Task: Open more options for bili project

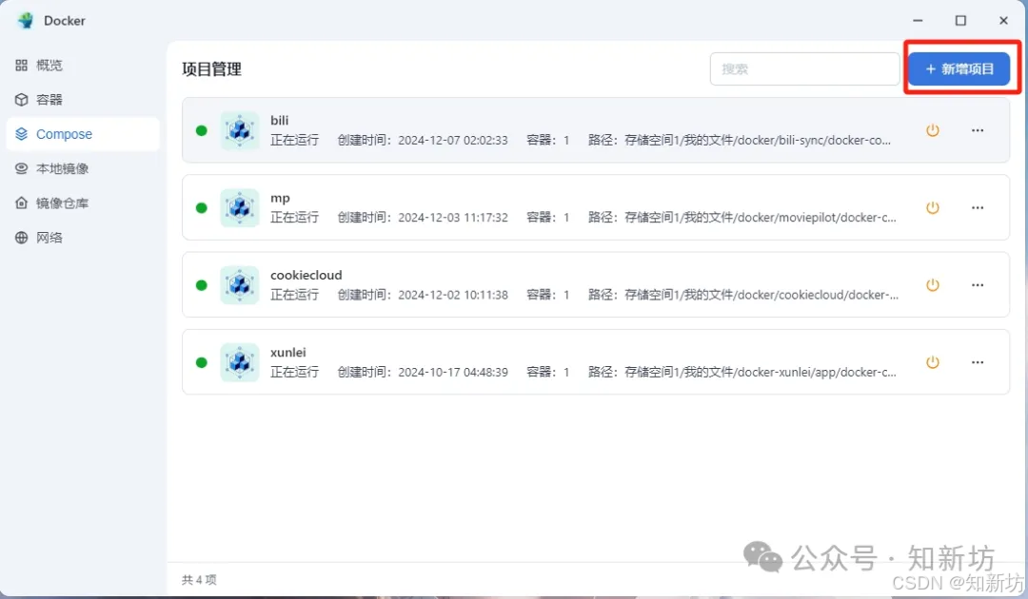Action: [x=978, y=130]
